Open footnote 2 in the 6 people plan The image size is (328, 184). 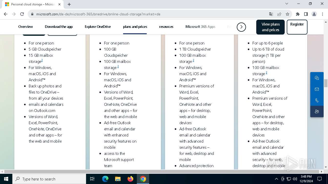pos(266,73)
